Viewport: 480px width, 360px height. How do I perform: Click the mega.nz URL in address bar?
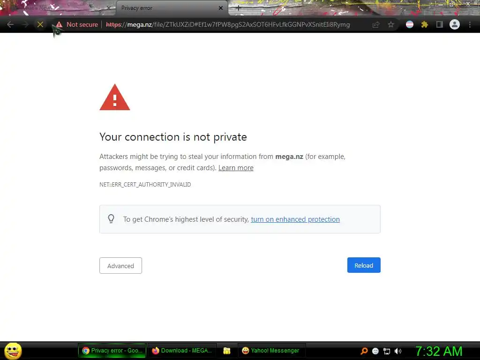[x=228, y=24]
